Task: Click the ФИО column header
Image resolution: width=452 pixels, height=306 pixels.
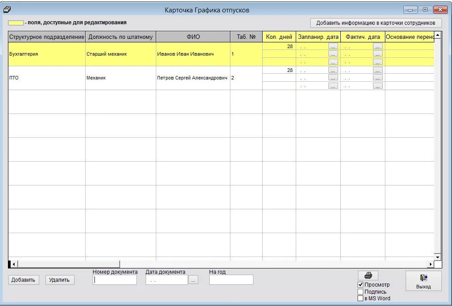Action: pos(193,37)
